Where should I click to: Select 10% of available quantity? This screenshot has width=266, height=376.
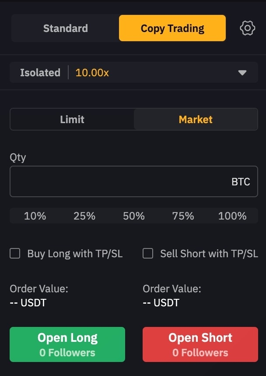point(35,216)
